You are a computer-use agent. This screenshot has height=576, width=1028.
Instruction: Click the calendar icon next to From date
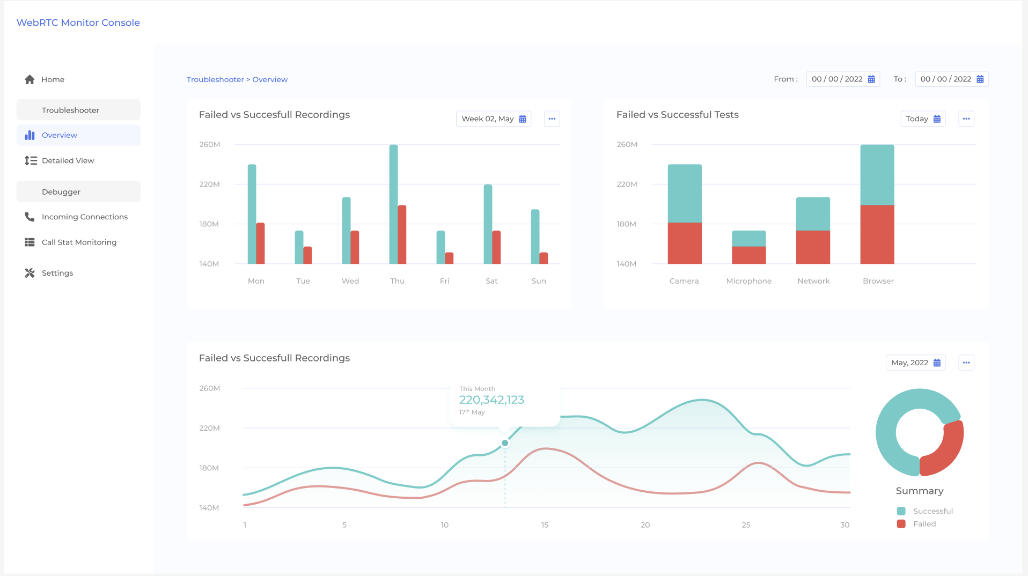coord(871,79)
